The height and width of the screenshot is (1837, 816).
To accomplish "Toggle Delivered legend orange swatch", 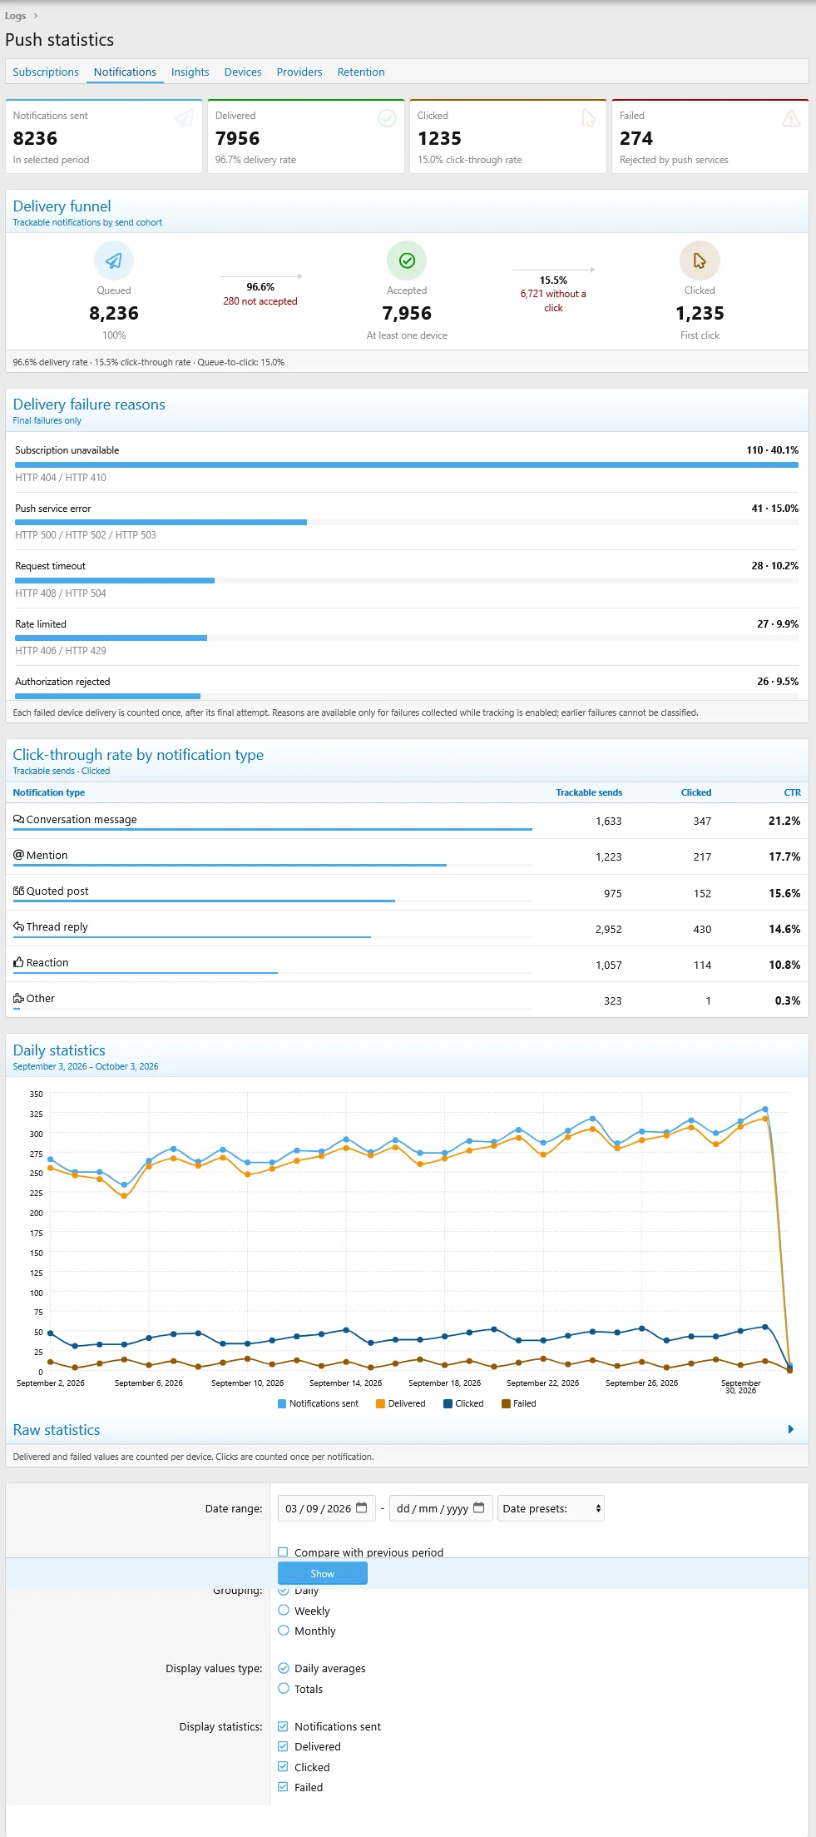I will pos(380,1403).
